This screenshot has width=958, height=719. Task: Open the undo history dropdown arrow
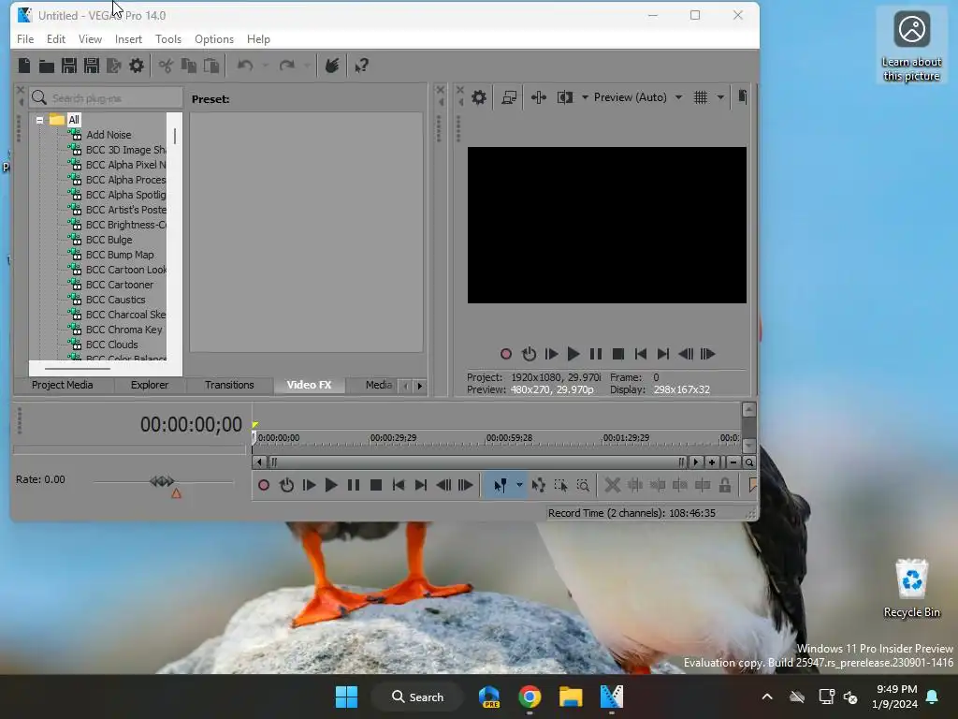pos(265,66)
